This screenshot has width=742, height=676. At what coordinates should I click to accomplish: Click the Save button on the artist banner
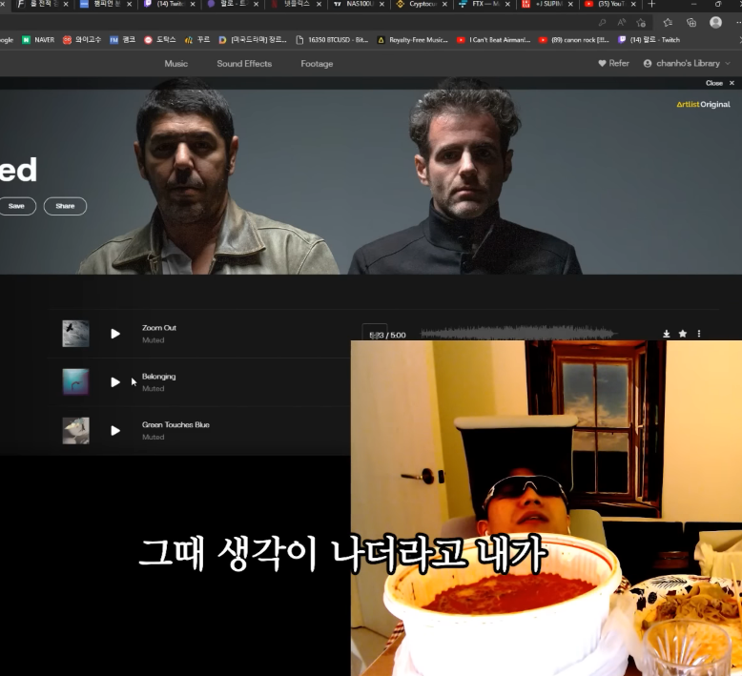tap(16, 206)
